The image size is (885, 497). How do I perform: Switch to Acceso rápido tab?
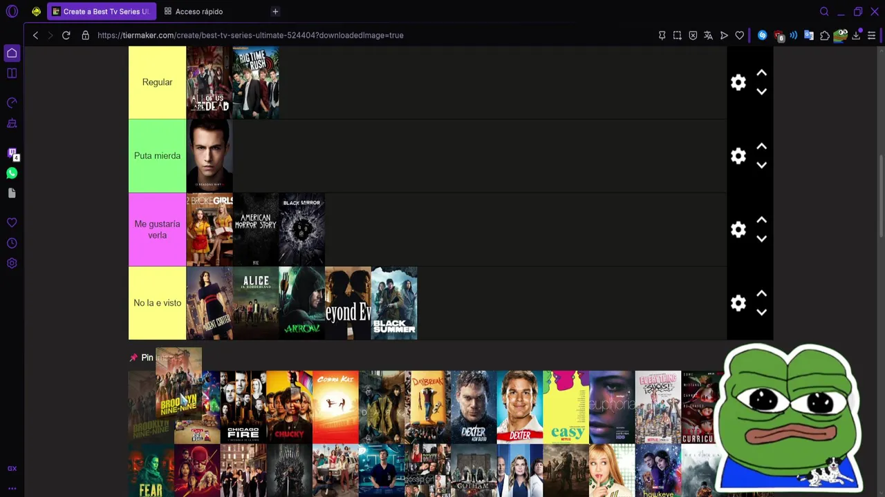[194, 12]
